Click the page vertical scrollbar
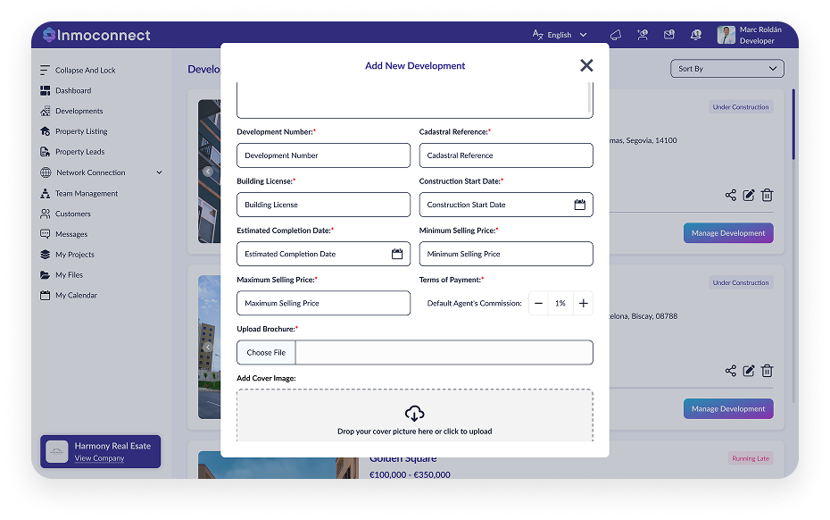830x520 pixels. coord(793,124)
